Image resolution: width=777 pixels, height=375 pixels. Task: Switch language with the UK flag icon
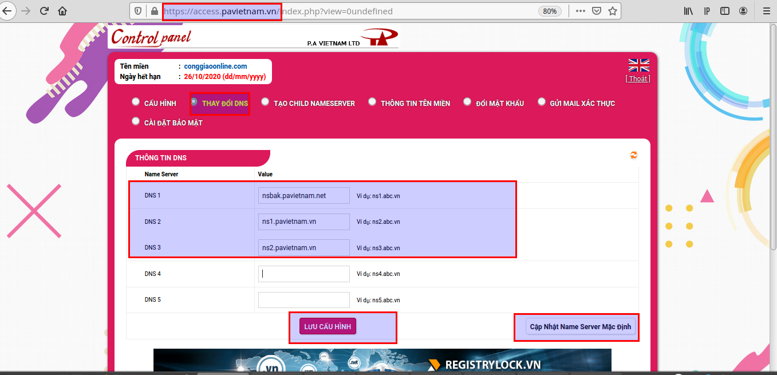(639, 65)
